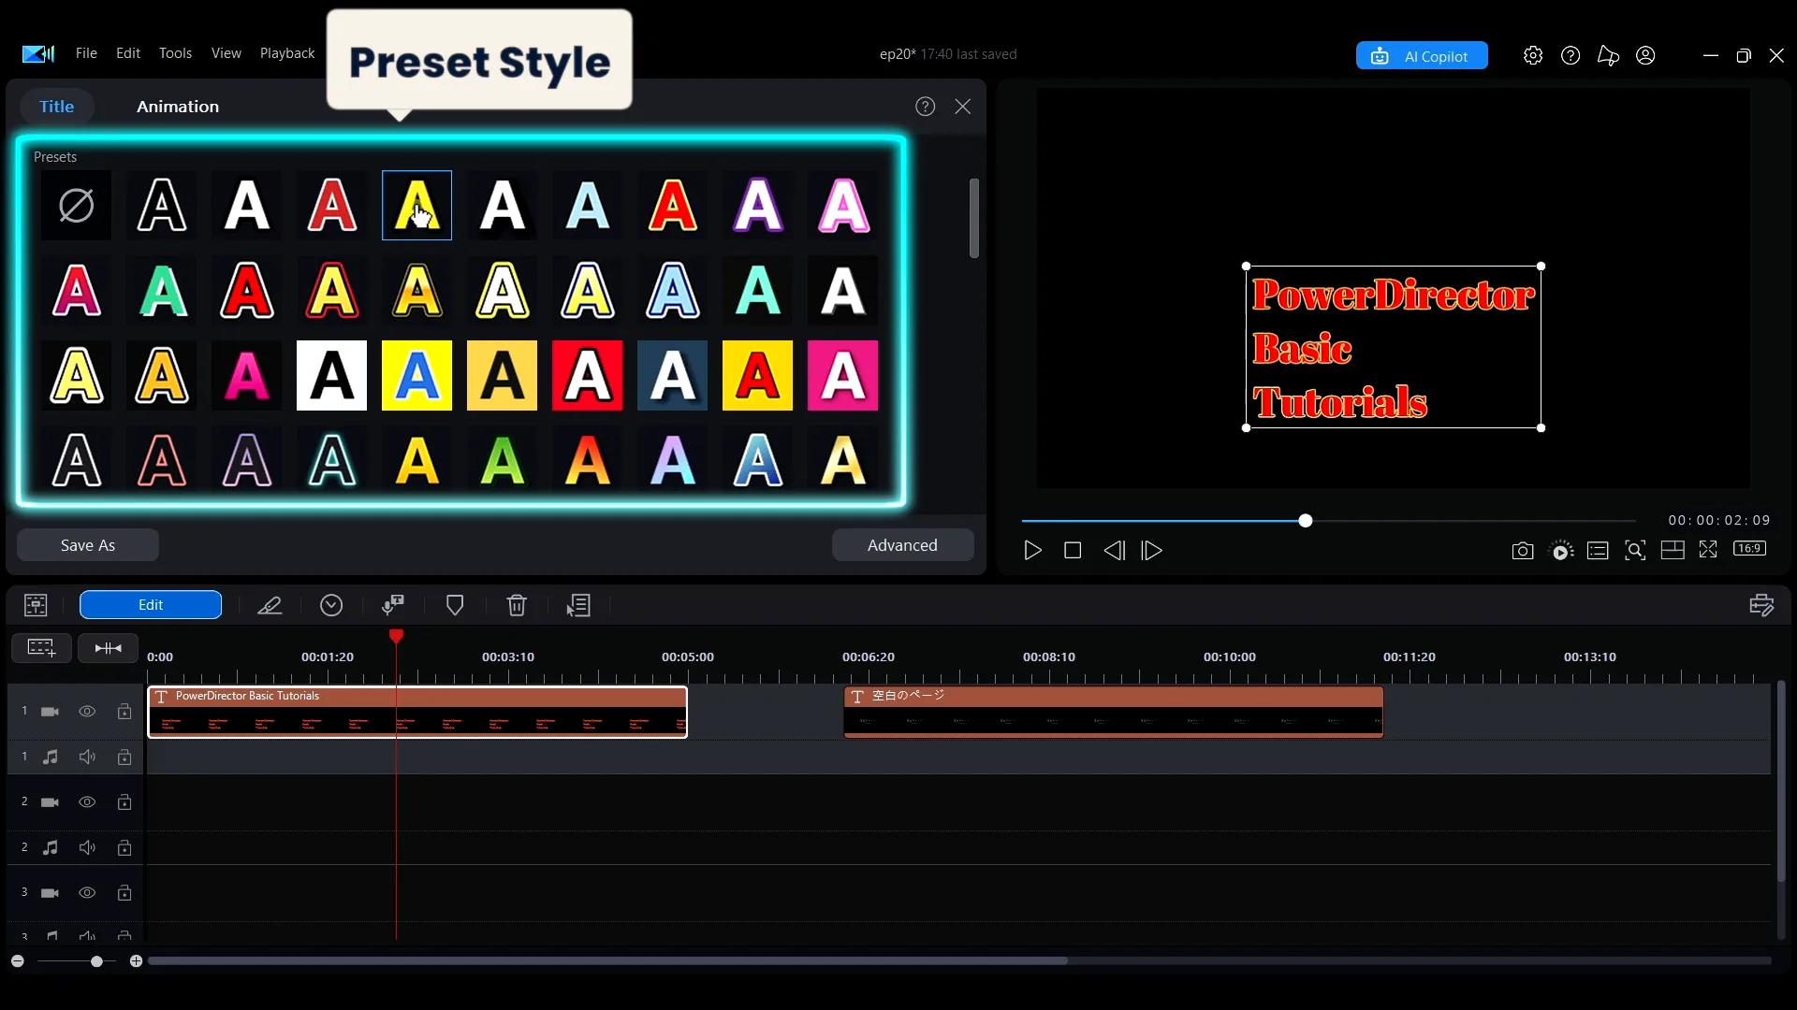Close the title designer panel
This screenshot has height=1010, width=1797.
coord(963,107)
